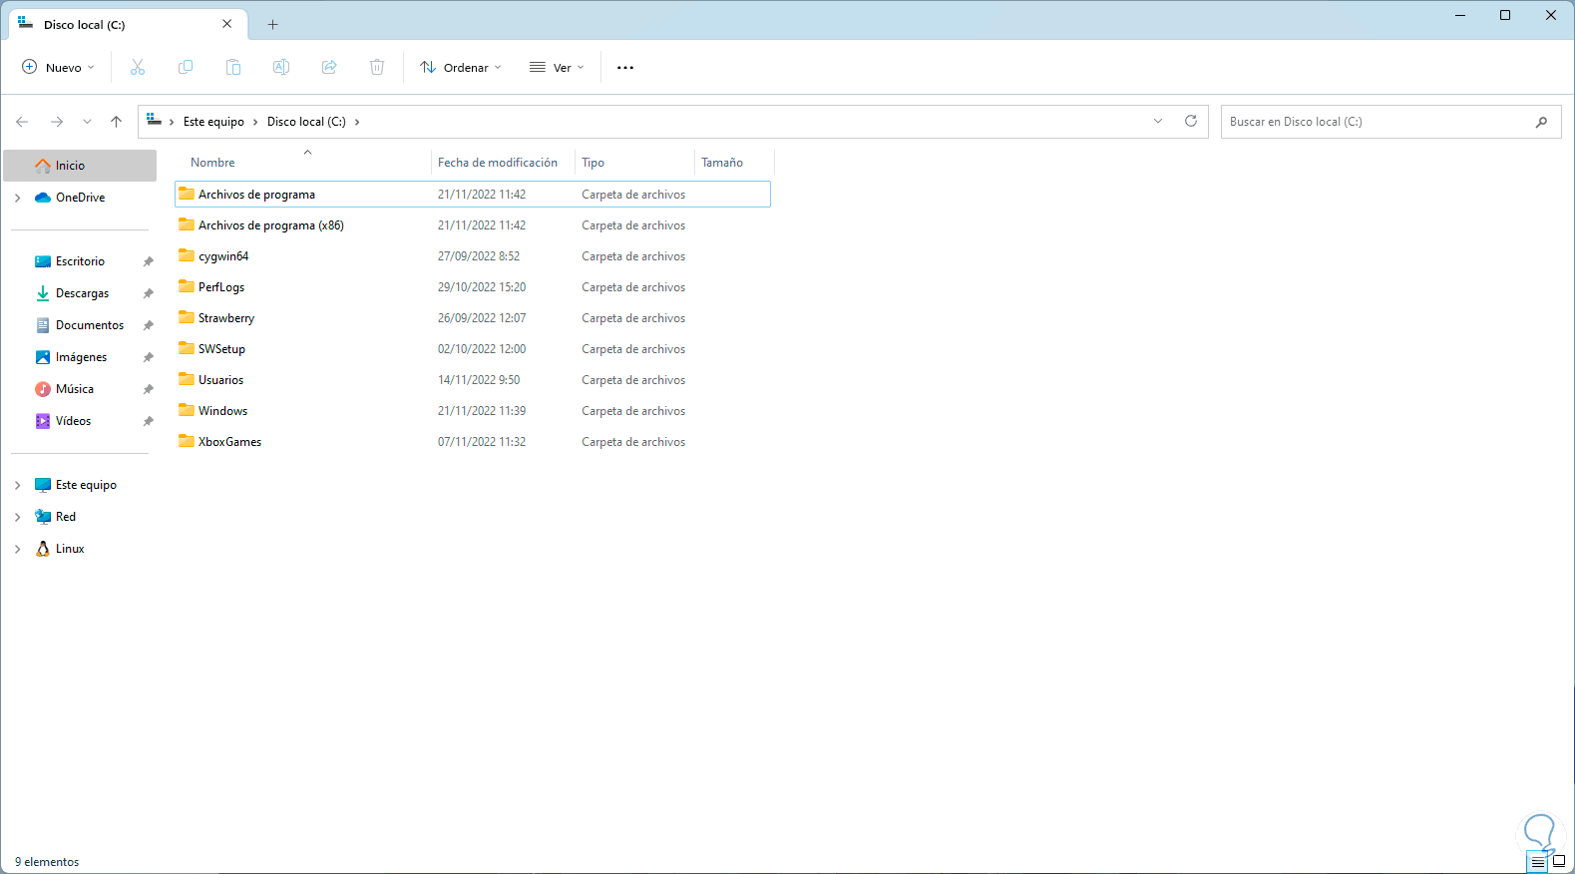The height and width of the screenshot is (874, 1575).
Task: Expand chevron after Disco local (C:) in path
Action: click(357, 122)
